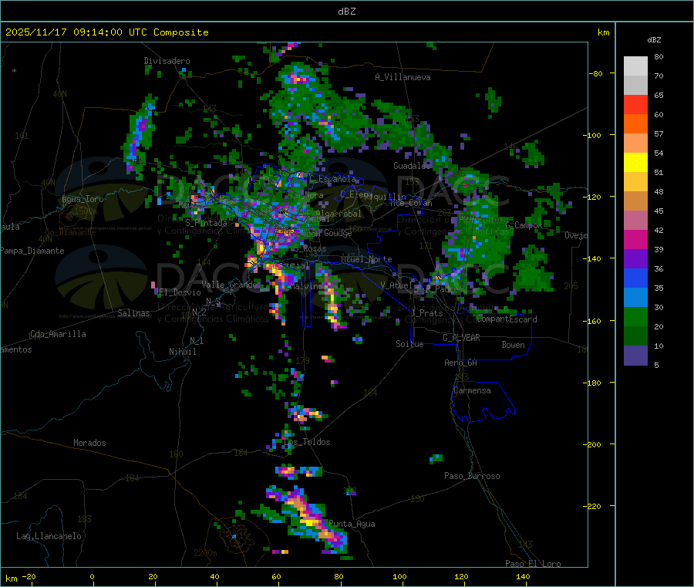This screenshot has width=694, height=587.
Task: Click the green 30 dBZ legend swatch
Action: (635, 316)
